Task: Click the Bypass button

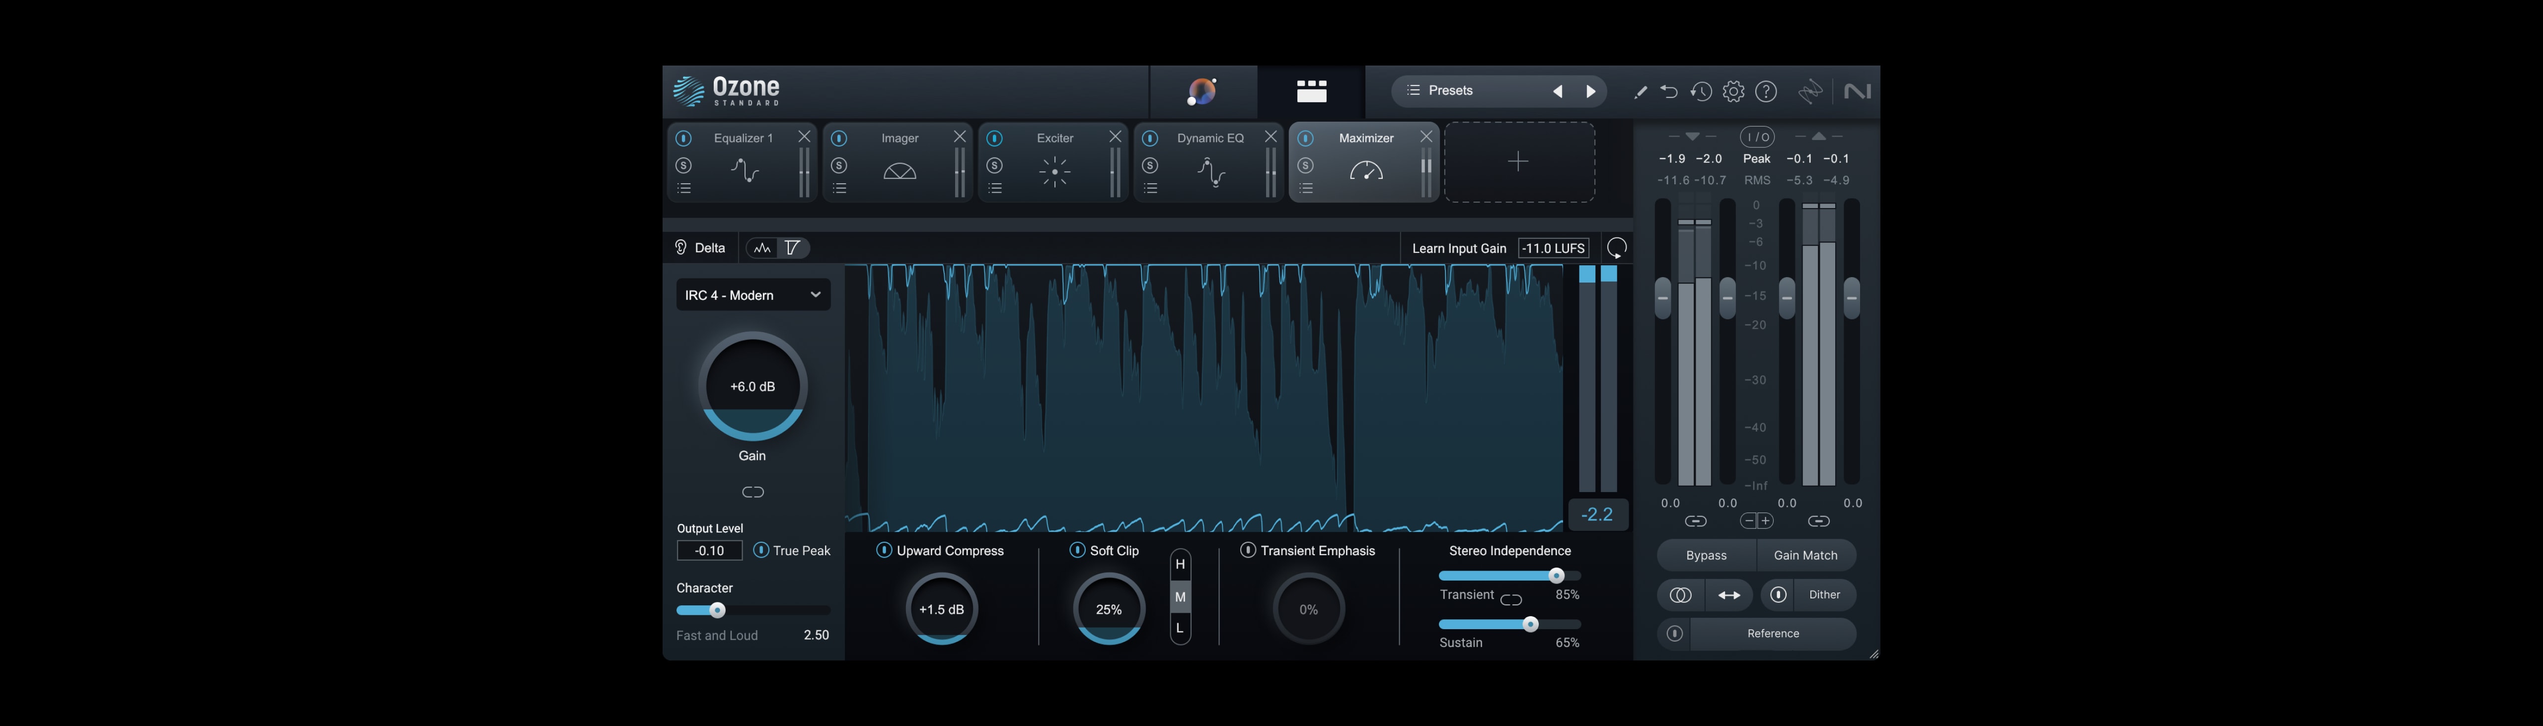Action: [x=1706, y=555]
